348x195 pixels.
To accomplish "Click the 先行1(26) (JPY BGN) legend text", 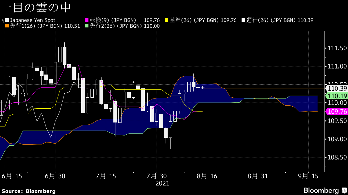I will pyautogui.click(x=36, y=26).
